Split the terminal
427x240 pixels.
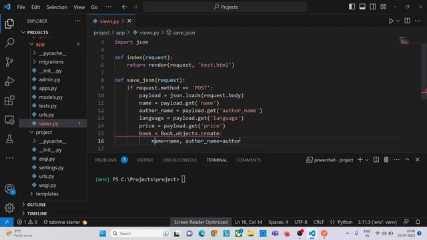pos(376,160)
